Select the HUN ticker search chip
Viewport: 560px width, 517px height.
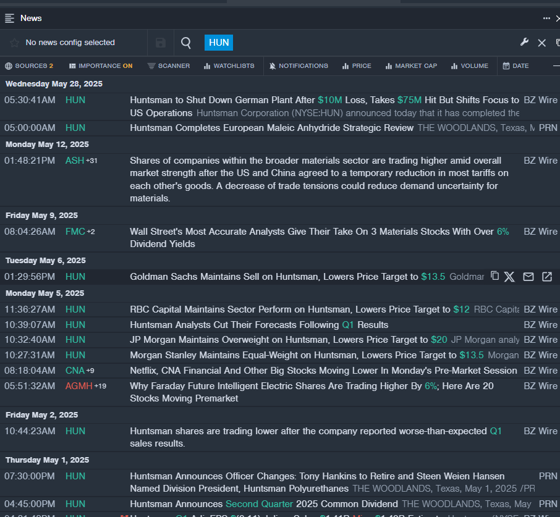(x=219, y=43)
